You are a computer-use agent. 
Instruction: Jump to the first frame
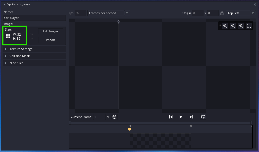pyautogui.click(x=171, y=117)
